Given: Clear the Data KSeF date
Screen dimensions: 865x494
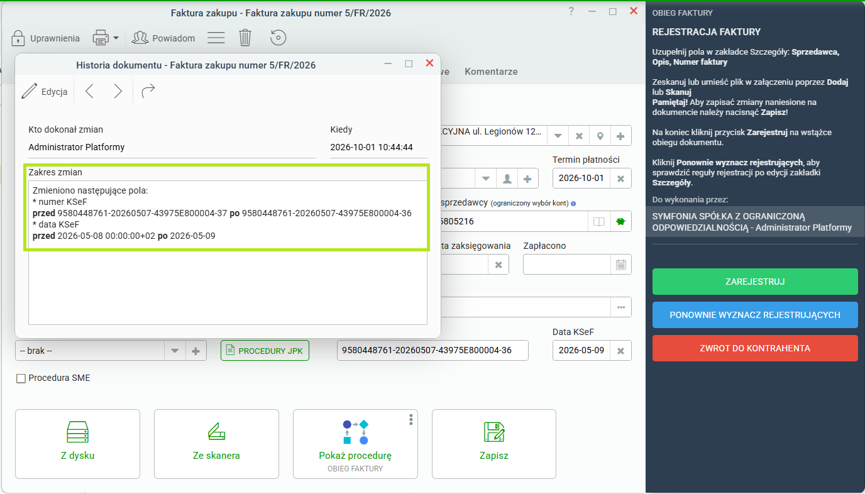Looking at the screenshot, I should pyautogui.click(x=620, y=351).
